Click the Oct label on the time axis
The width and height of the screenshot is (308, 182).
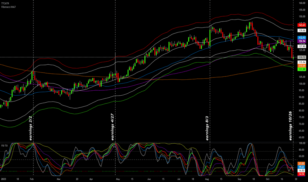268,179
